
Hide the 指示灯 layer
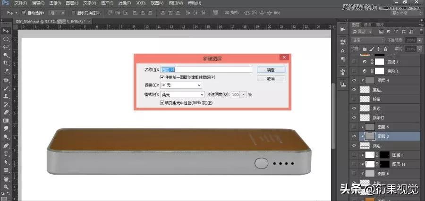point(353,117)
